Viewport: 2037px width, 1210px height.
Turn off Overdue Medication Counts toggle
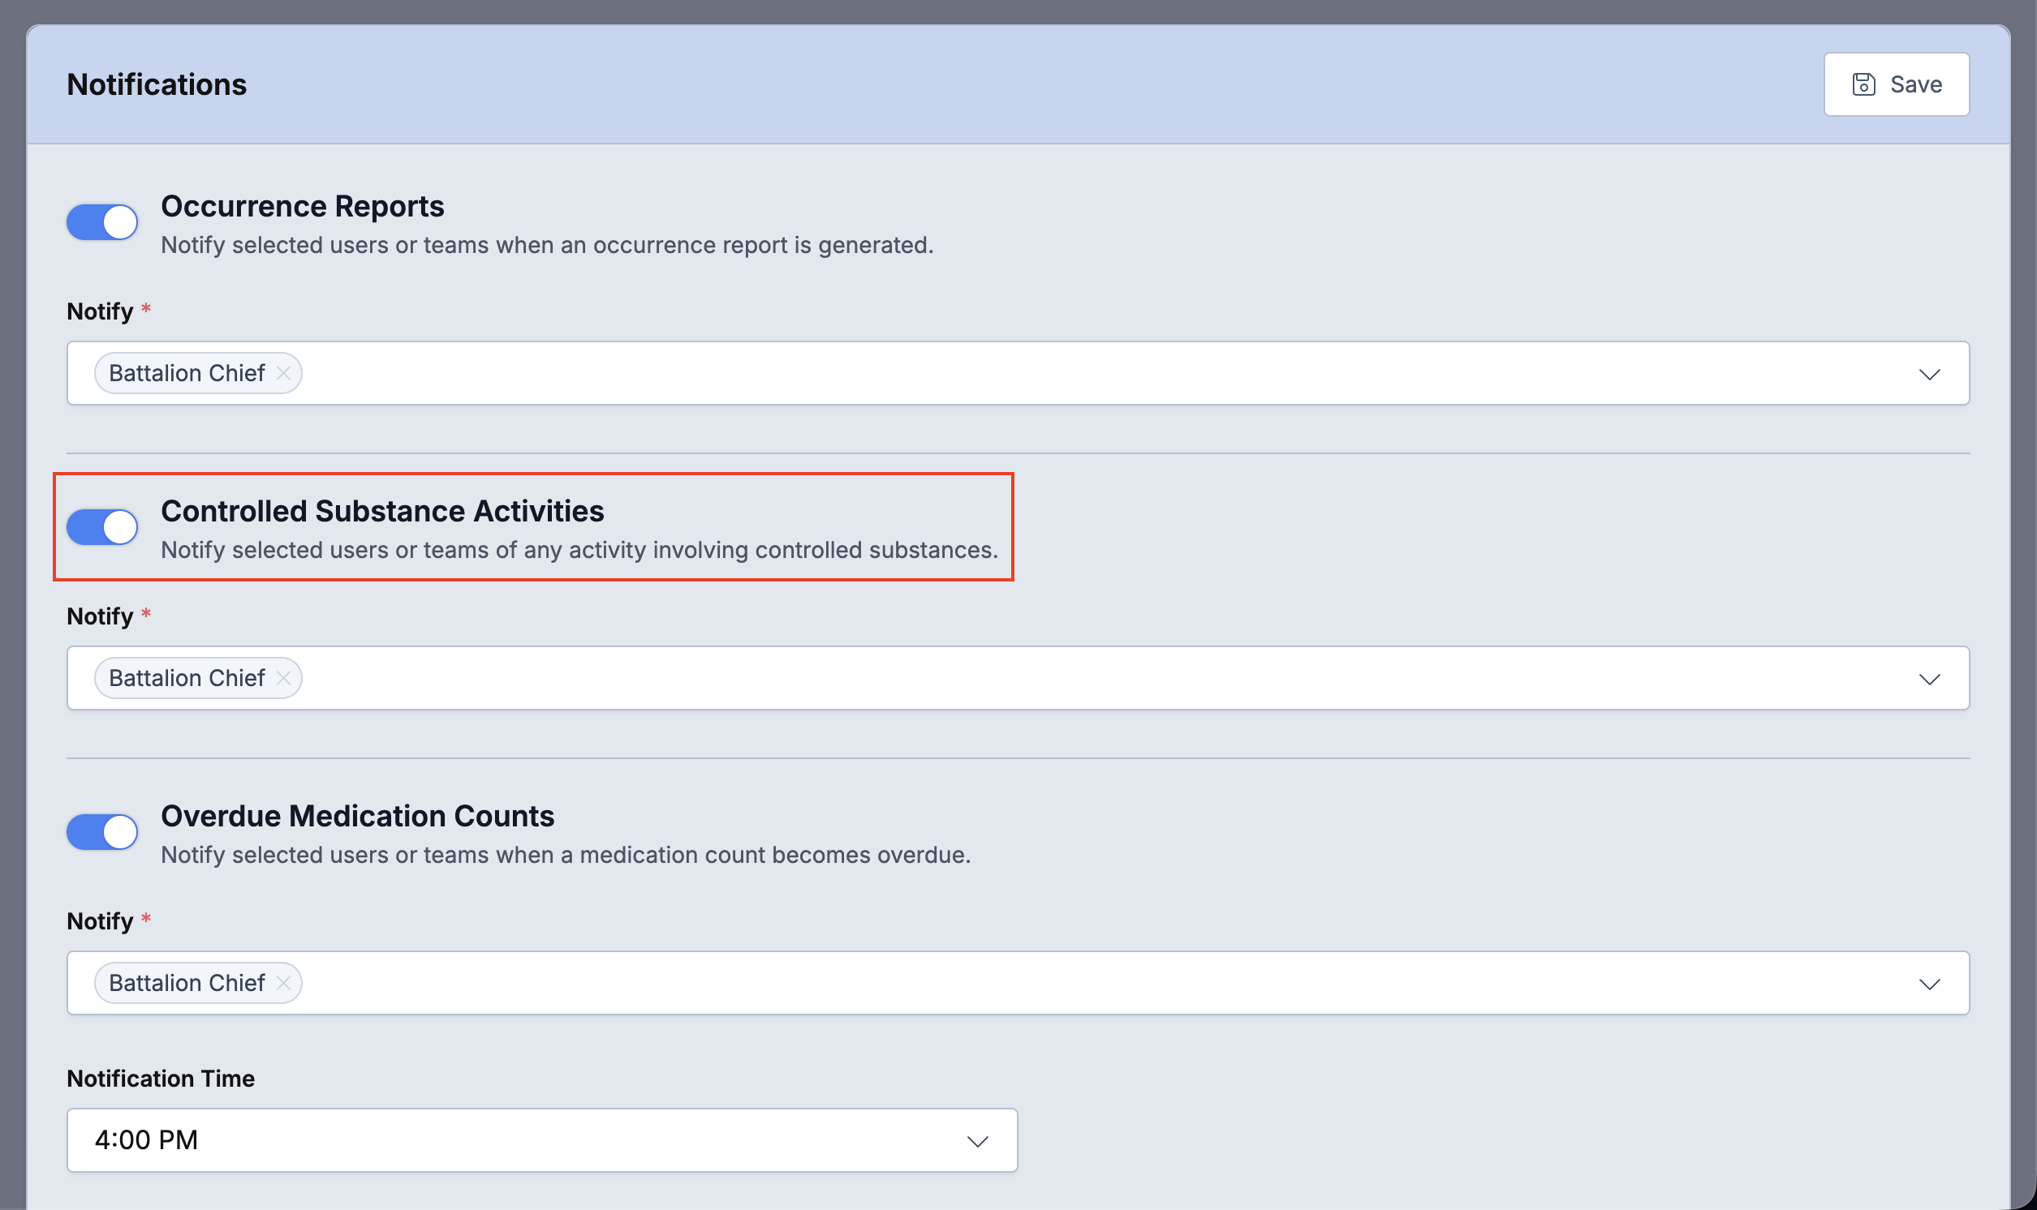(102, 831)
